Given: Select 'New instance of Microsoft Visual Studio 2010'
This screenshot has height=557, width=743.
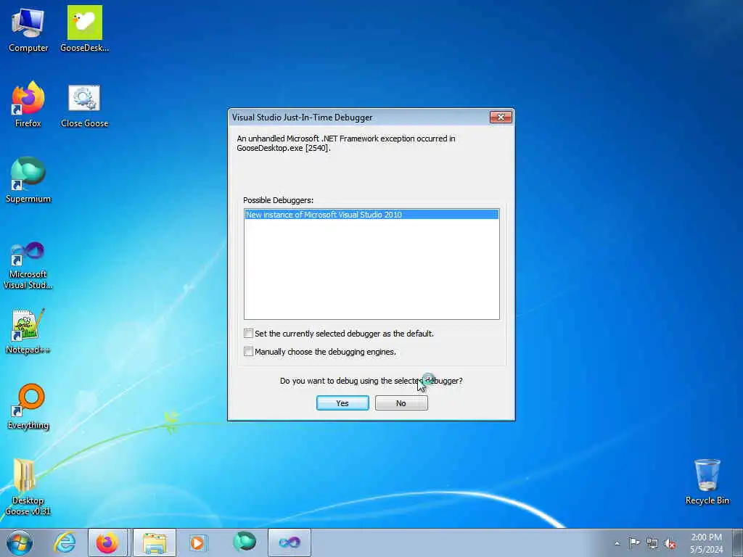Looking at the screenshot, I should (x=371, y=215).
